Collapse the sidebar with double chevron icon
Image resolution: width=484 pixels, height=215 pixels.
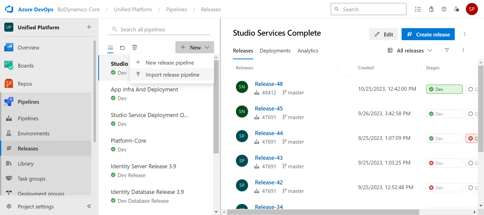(89, 206)
